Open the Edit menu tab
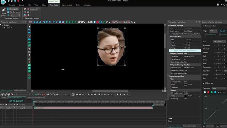227x128 pixels. (29, 5)
